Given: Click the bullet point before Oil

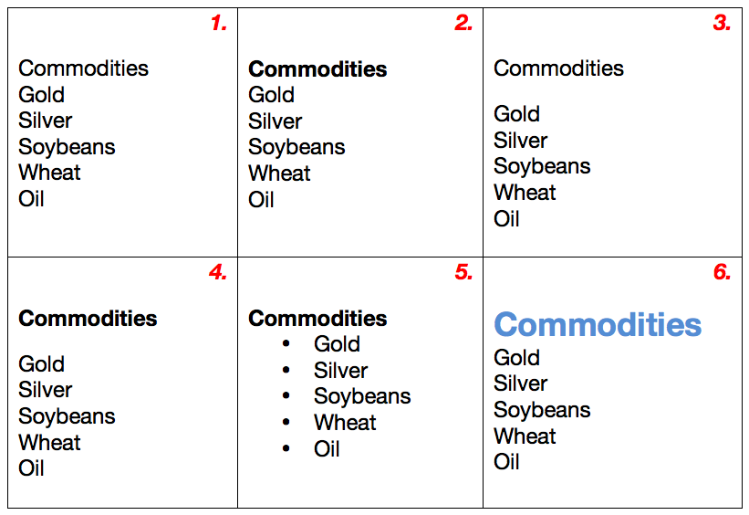Looking at the screenshot, I should [x=286, y=449].
